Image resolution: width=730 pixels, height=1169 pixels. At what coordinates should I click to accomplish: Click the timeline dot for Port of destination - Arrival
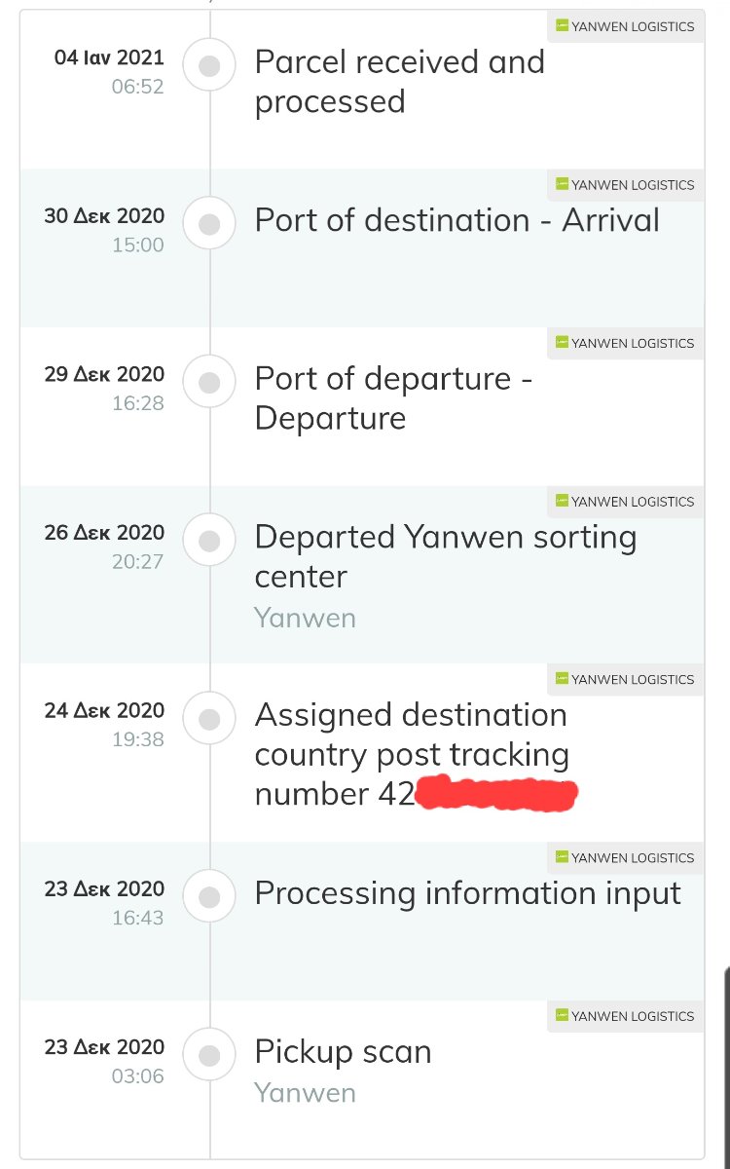pyautogui.click(x=209, y=224)
